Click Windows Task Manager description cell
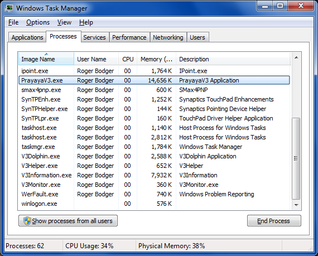The height and width of the screenshot is (256, 318). 211,147
